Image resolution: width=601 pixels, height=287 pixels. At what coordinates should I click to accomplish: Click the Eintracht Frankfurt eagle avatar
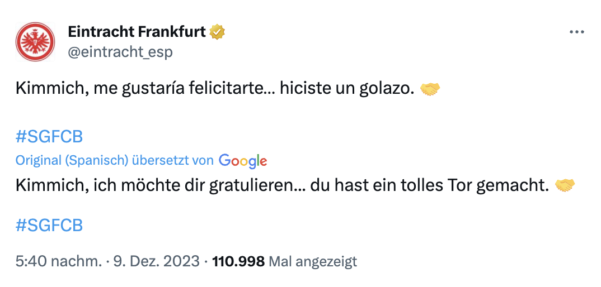36,41
